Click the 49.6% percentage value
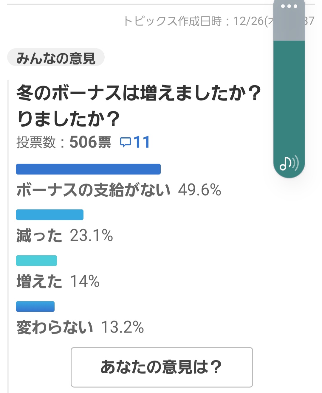This screenshot has height=393, width=322. pos(199,190)
